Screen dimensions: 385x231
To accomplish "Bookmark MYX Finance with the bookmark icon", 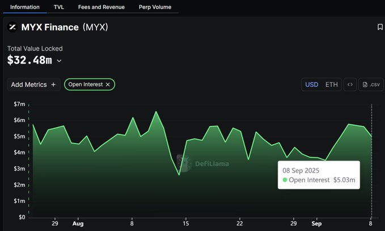I will click(380, 27).
